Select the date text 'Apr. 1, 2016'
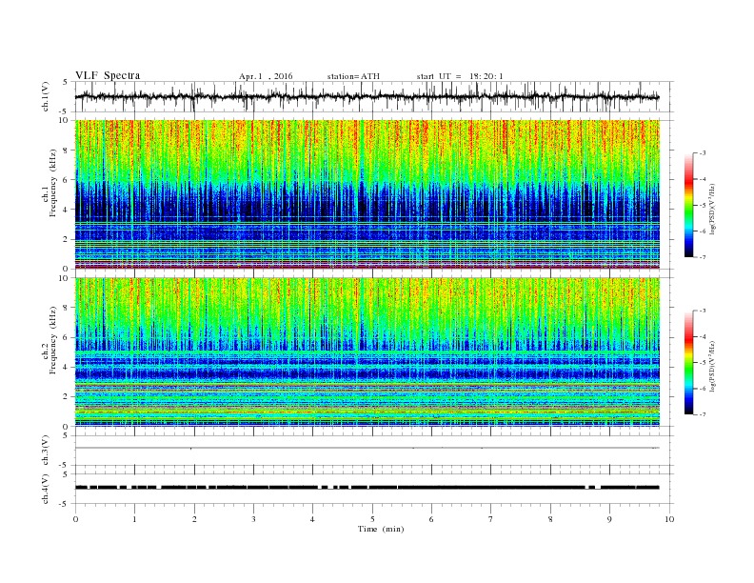Screen dimensions: 754x583 (x=266, y=76)
